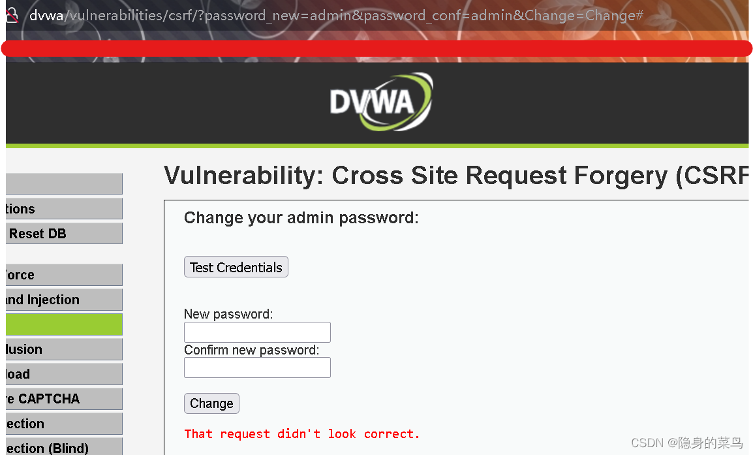This screenshot has width=753, height=455.
Task: Click the Cross Site Request Forgery heading
Action: tap(455, 176)
